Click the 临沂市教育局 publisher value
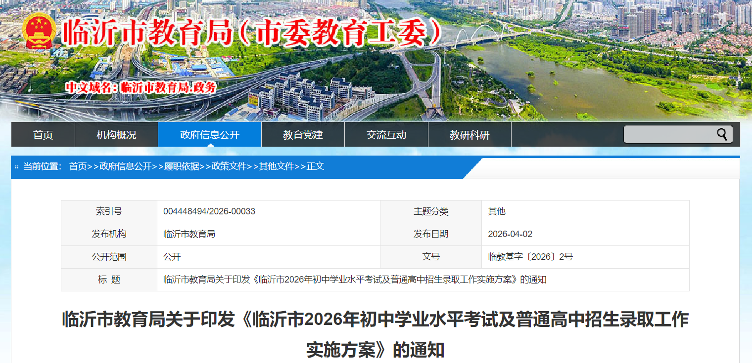Screen dimensions: 752x363 pyautogui.click(x=189, y=234)
